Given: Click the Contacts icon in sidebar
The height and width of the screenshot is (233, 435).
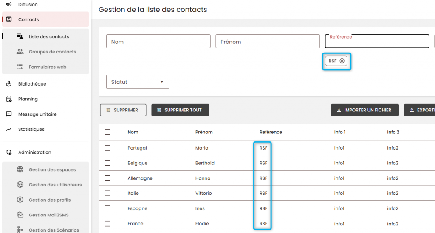Looking at the screenshot, I should point(9,19).
